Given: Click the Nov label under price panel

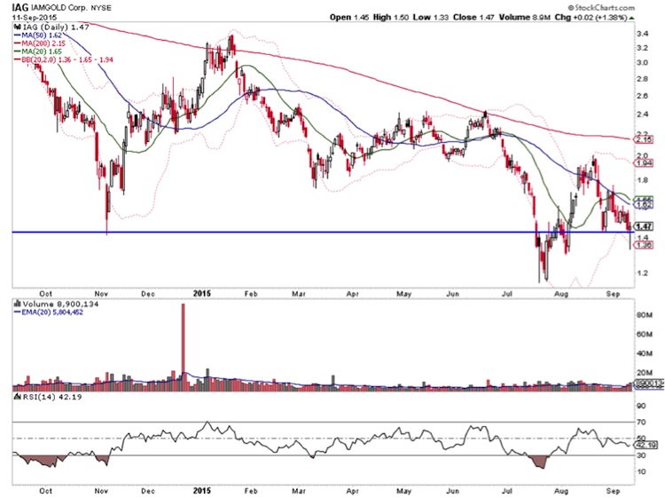Looking at the screenshot, I should 101,294.
